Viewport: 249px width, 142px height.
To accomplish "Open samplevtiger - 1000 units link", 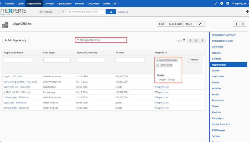I will (16, 108).
